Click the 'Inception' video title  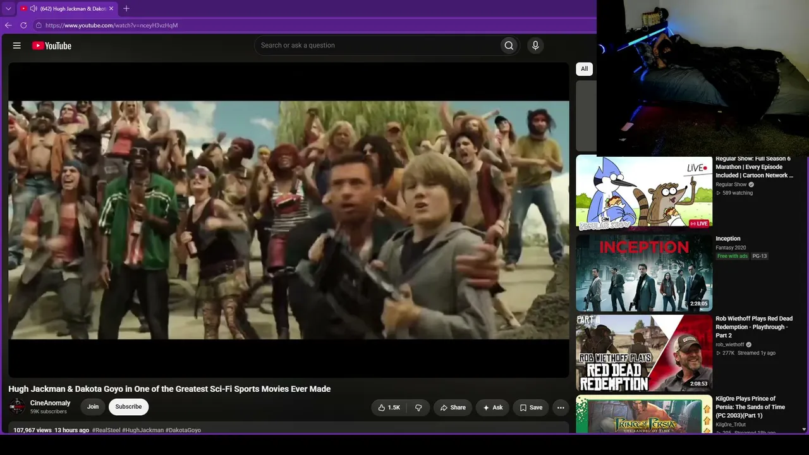[x=728, y=239]
